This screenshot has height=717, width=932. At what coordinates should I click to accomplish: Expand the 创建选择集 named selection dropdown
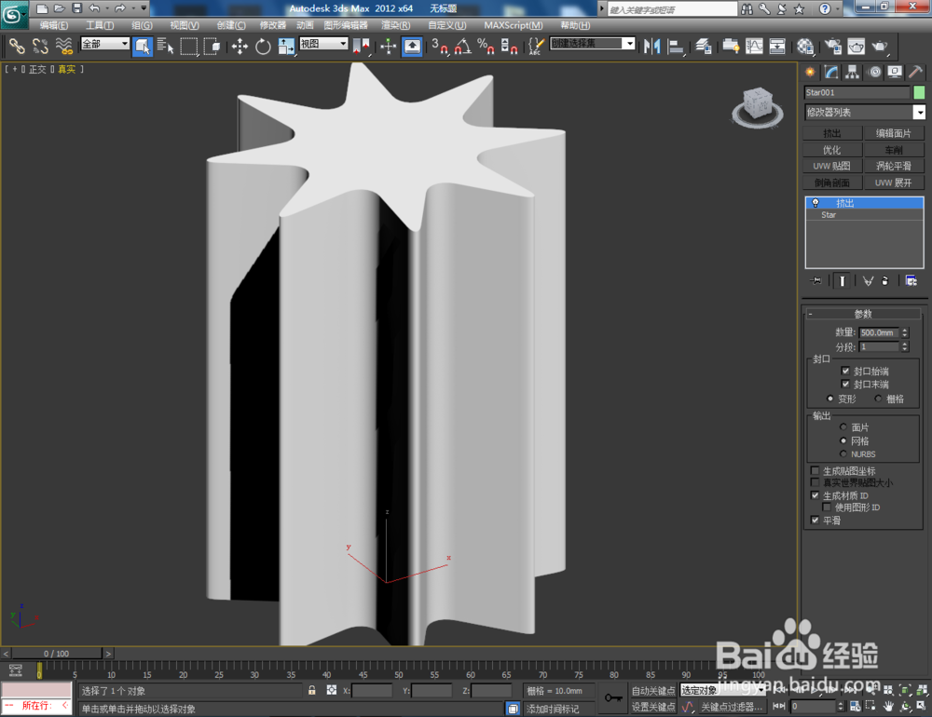(x=628, y=43)
